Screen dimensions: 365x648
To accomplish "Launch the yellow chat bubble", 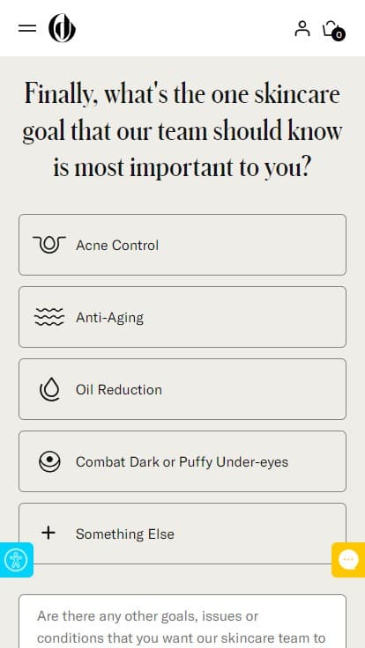I will [348, 560].
